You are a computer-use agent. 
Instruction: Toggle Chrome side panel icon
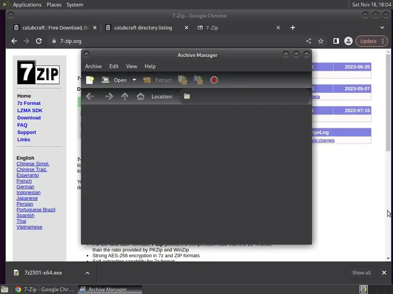(x=336, y=41)
